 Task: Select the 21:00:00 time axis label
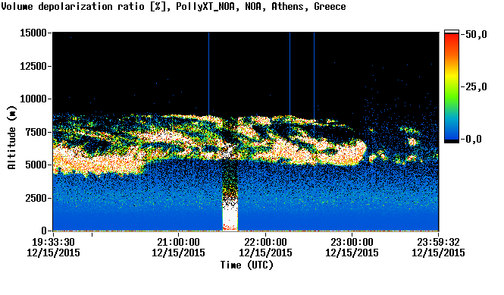click(x=178, y=242)
